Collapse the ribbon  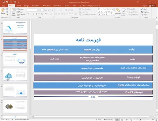[x=156, y=18]
